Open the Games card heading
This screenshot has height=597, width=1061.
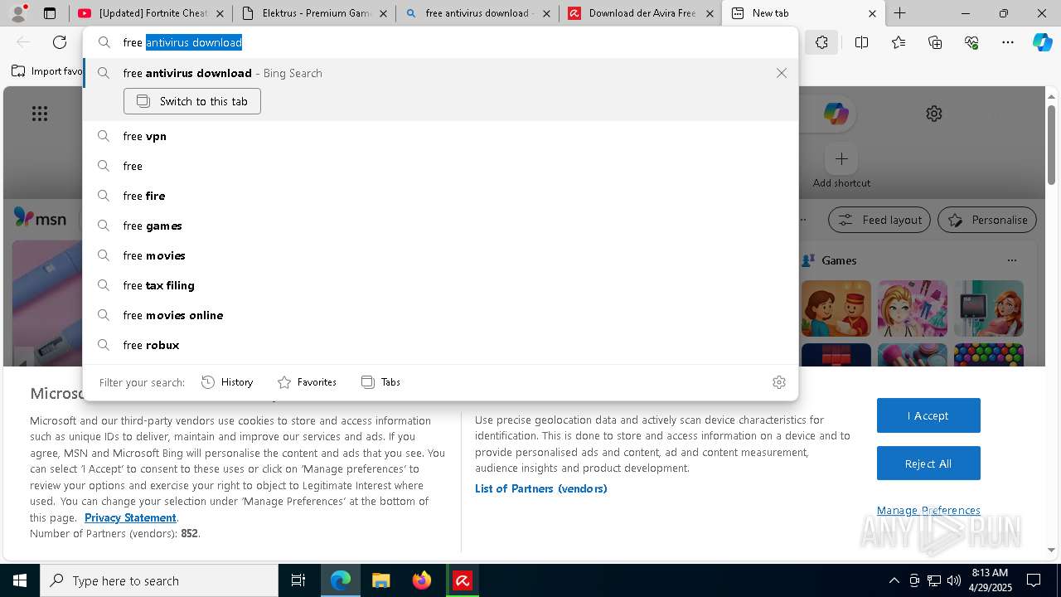click(x=839, y=260)
